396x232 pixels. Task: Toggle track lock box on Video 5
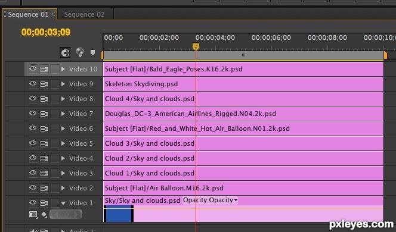tap(54, 143)
